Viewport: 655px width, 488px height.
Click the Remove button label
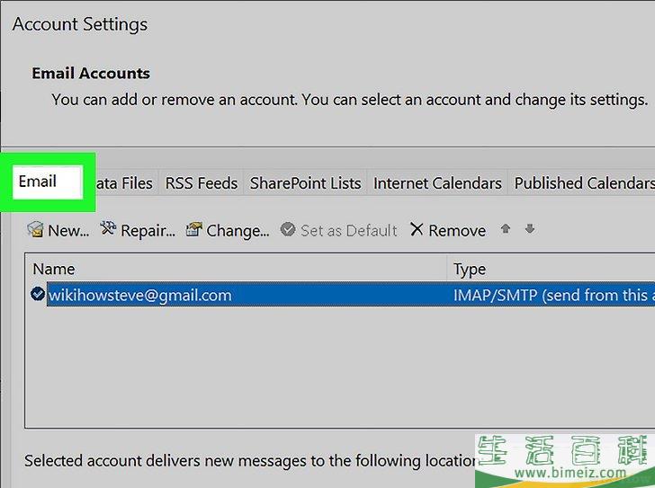pyautogui.click(x=457, y=231)
